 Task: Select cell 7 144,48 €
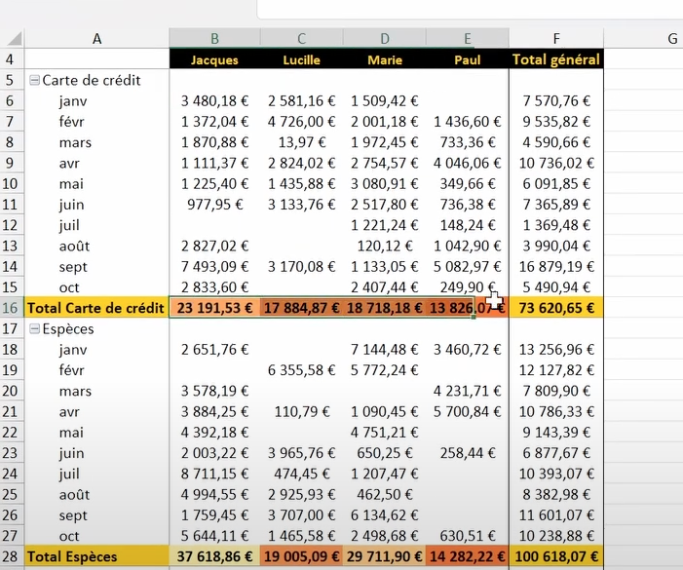pyautogui.click(x=385, y=349)
